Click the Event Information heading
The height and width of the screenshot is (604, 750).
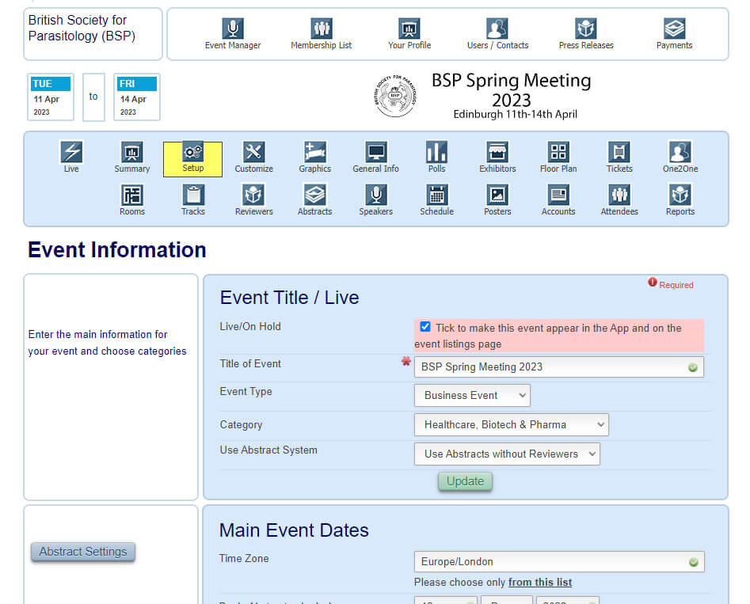[117, 249]
